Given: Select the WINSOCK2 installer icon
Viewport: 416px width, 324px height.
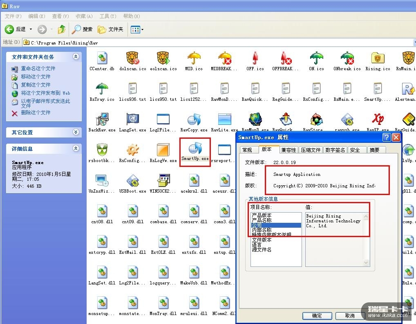Looking at the screenshot, I should pos(163,180).
